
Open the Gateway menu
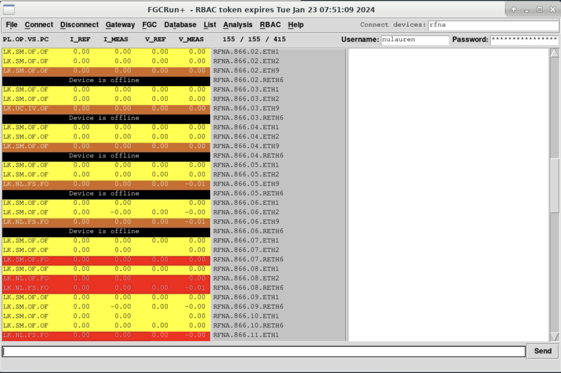(x=120, y=25)
